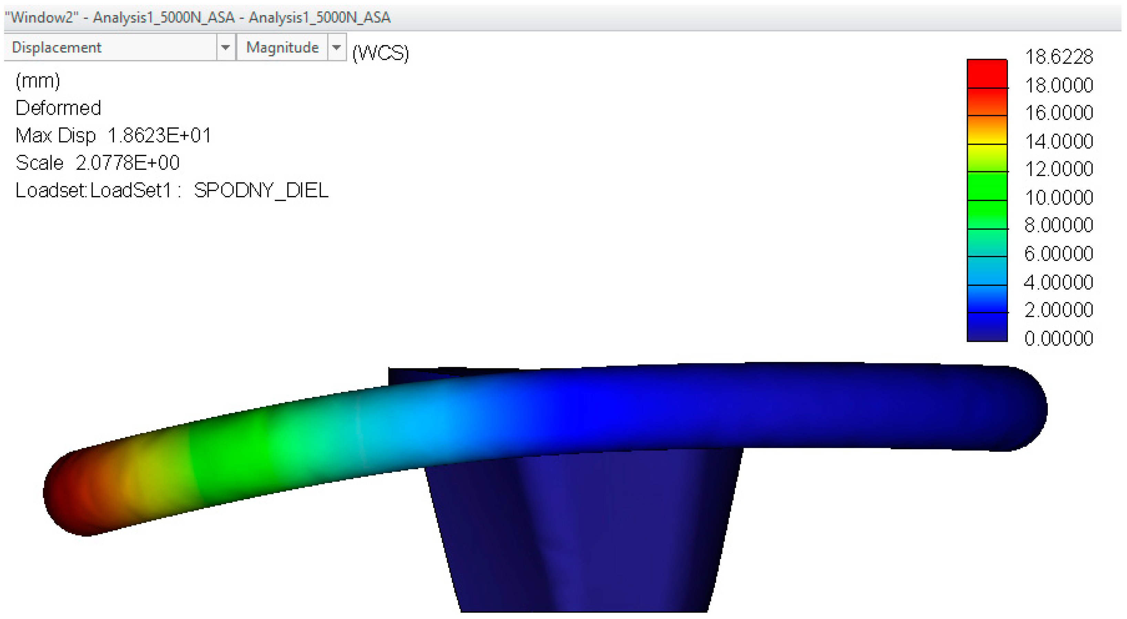Click the Loadset SPODNY_DIEL label
1127x619 pixels.
[x=171, y=190]
